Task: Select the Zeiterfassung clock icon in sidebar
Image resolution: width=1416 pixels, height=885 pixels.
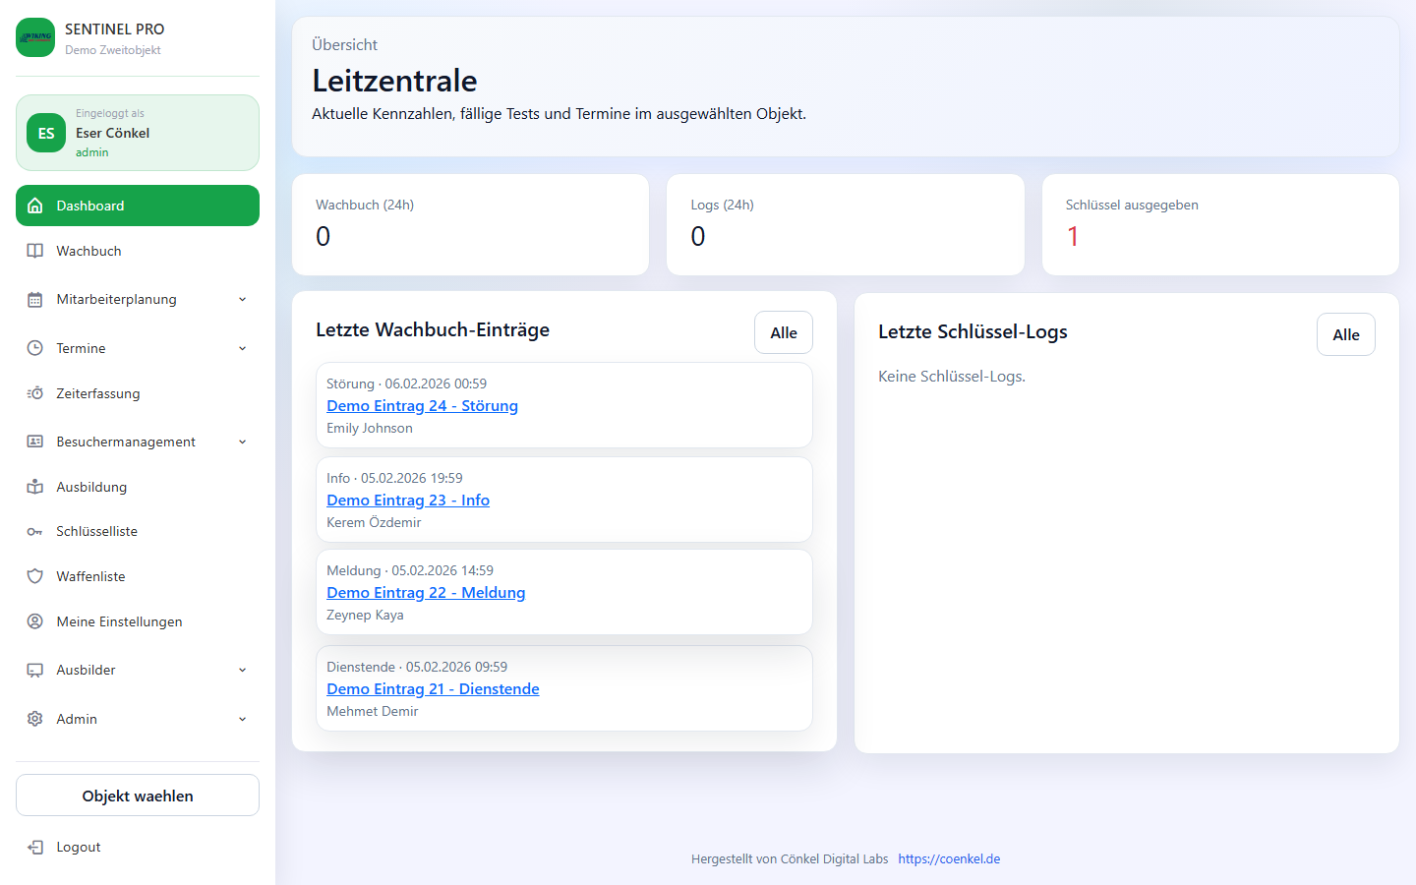Action: (x=34, y=392)
